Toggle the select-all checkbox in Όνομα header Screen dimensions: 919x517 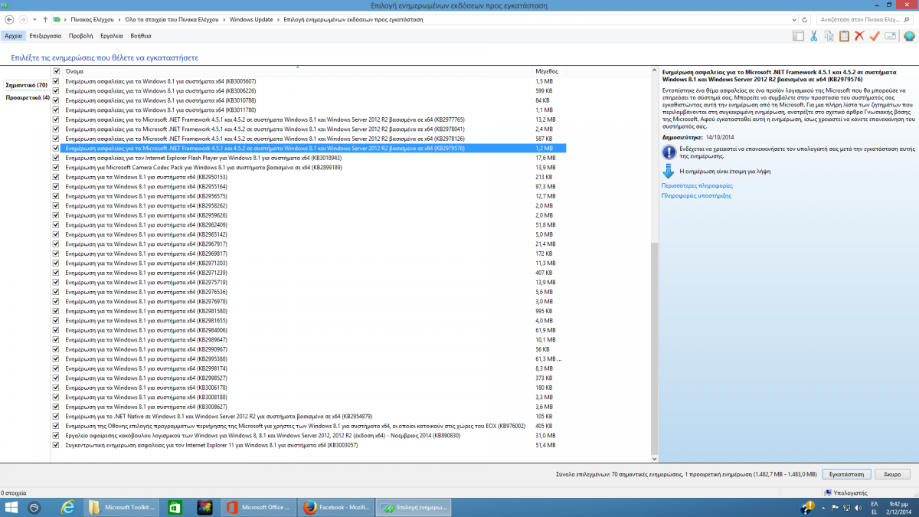[56, 71]
